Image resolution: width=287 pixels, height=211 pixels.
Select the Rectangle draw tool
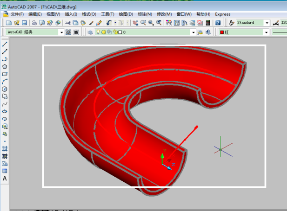(5, 74)
